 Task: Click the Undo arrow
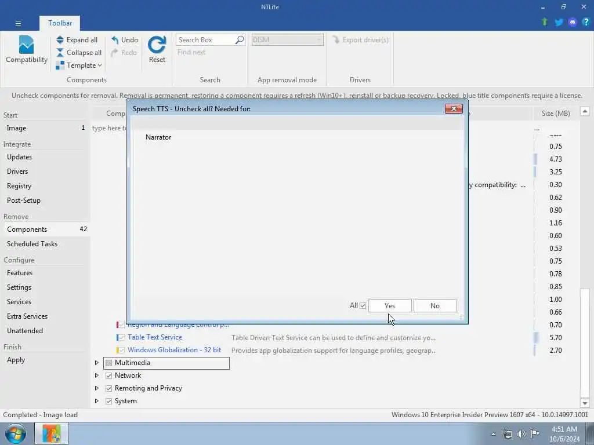tap(115, 40)
